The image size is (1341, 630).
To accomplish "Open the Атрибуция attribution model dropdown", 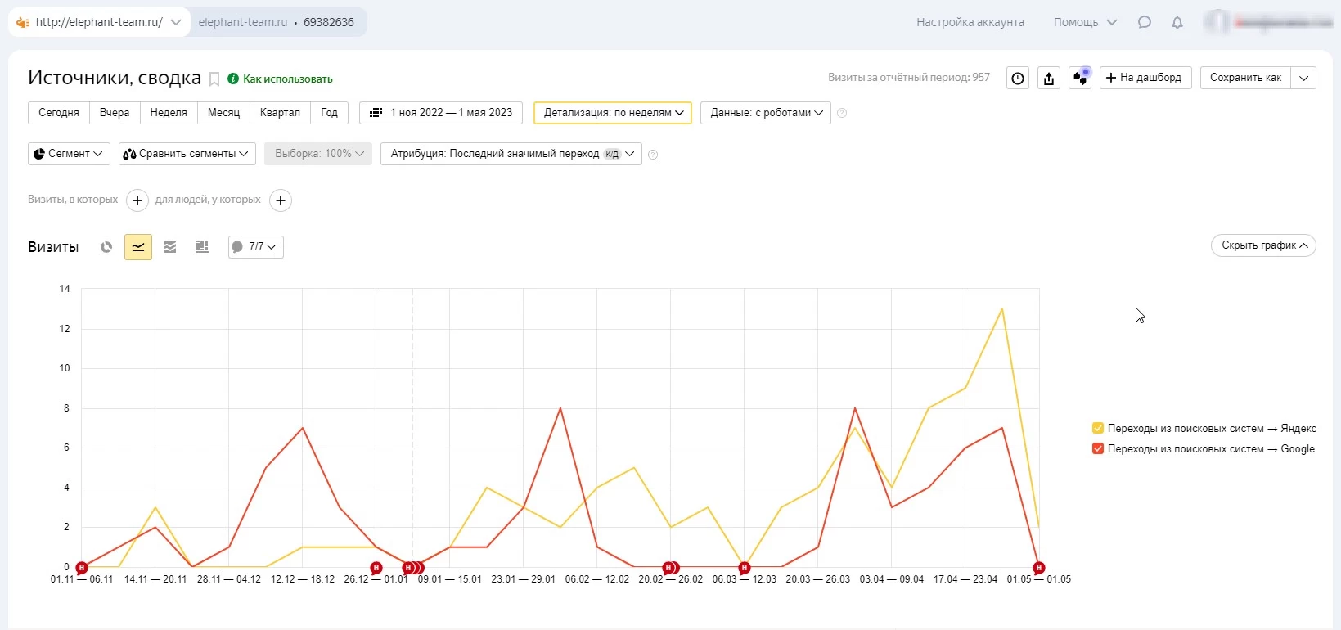I will (x=511, y=154).
